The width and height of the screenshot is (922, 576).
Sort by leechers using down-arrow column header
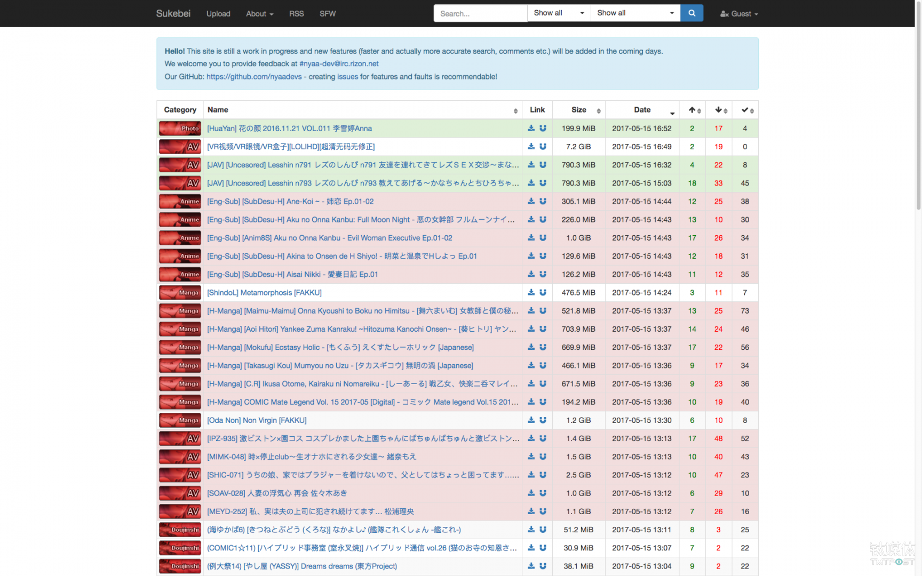(719, 110)
